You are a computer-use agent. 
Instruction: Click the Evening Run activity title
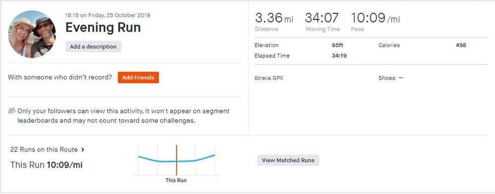pos(103,28)
